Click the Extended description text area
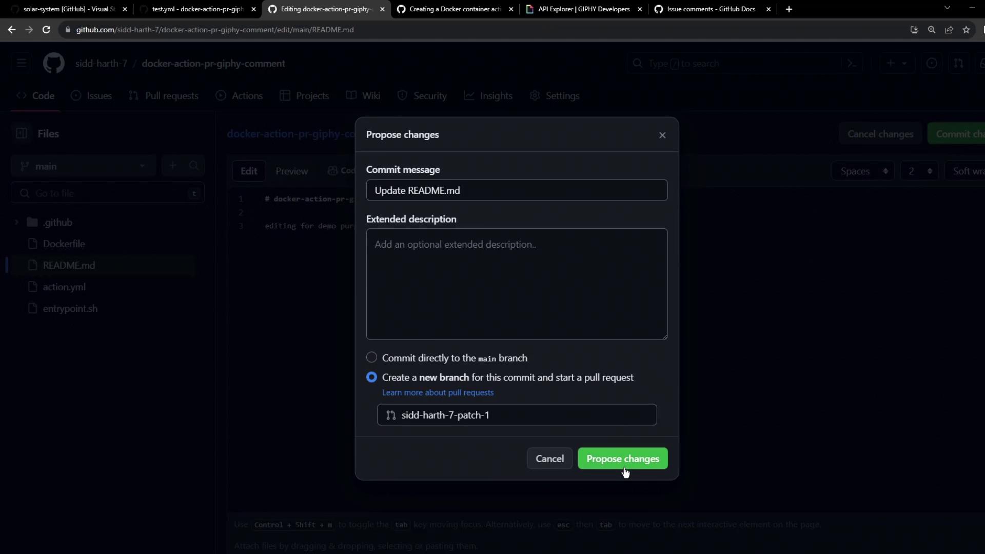 click(517, 284)
